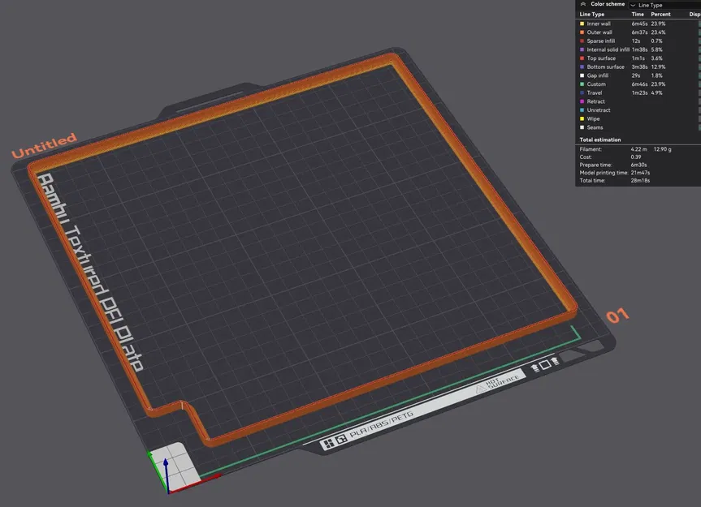Click the Line Type column header
This screenshot has width=701, height=507.
click(x=592, y=15)
